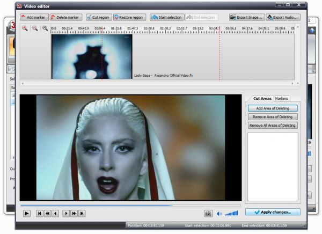Click Remove All Areas of Deleting
Viewport: 322px width, 234px height.
273,125
